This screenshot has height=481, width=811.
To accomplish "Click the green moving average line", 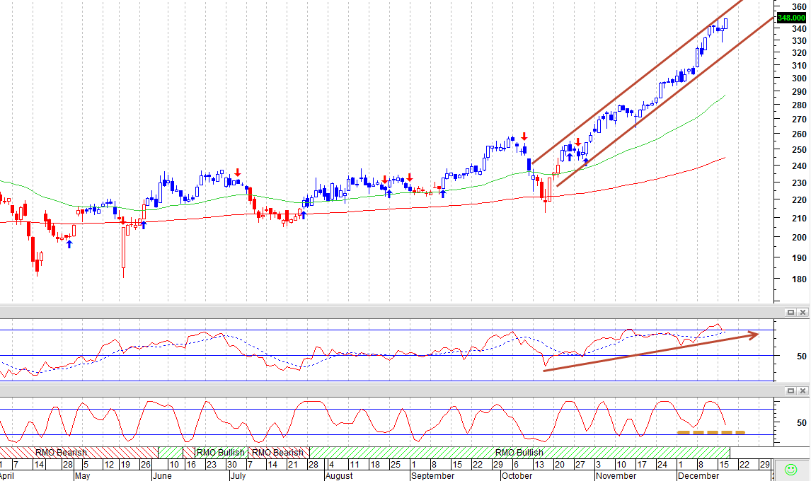I will [x=362, y=197].
